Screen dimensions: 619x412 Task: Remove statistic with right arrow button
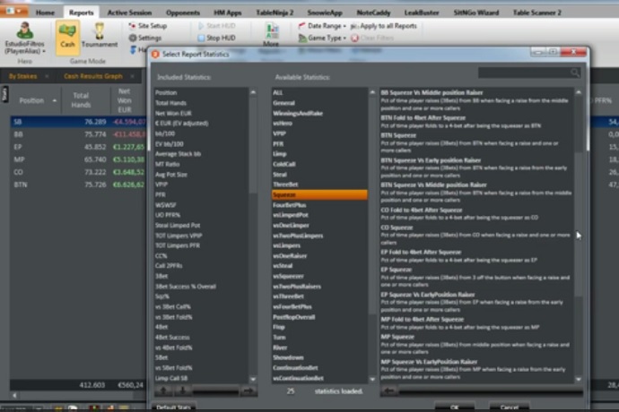248,391
